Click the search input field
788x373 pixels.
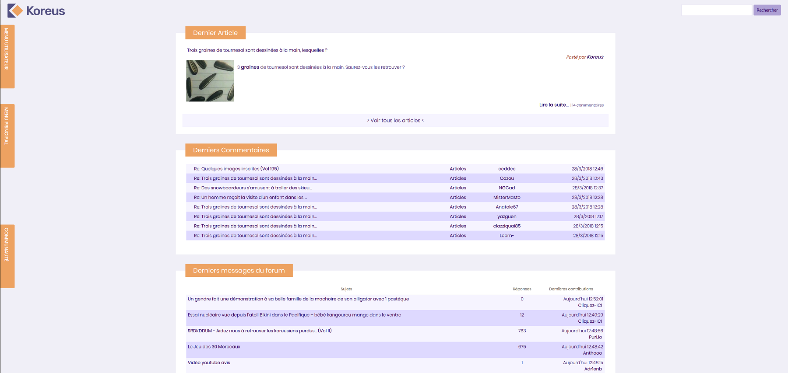[716, 10]
